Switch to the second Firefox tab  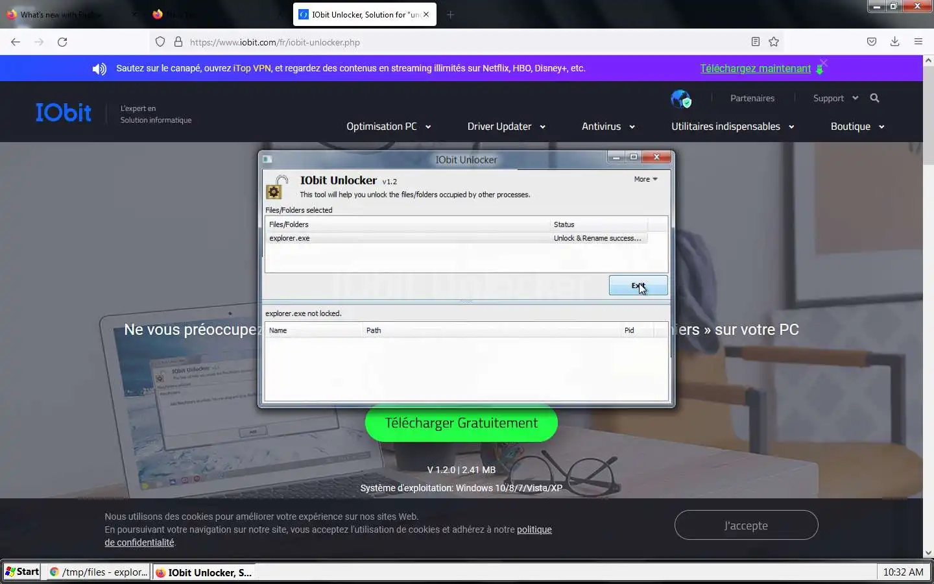[217, 14]
